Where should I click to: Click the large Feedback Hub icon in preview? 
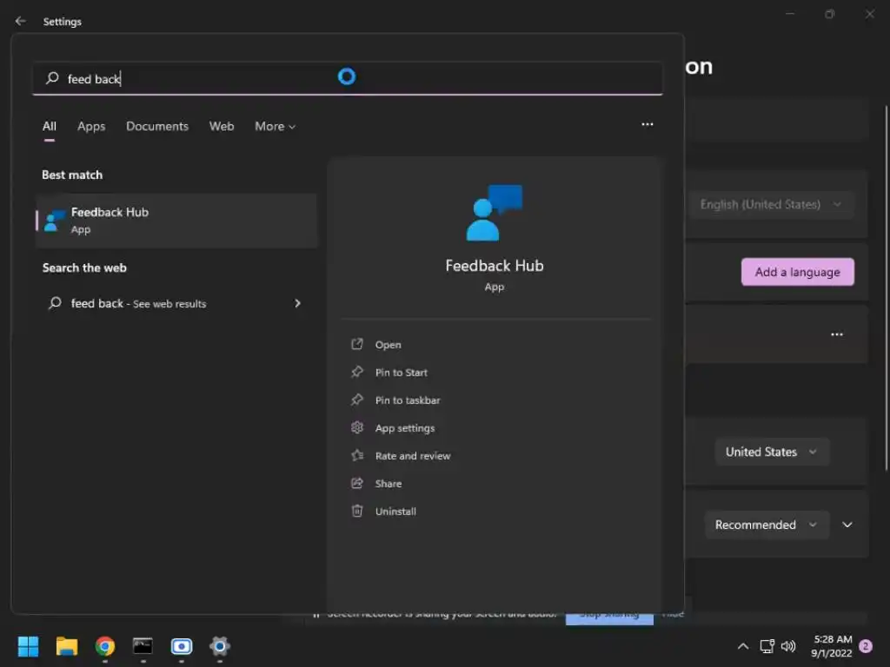[495, 213]
